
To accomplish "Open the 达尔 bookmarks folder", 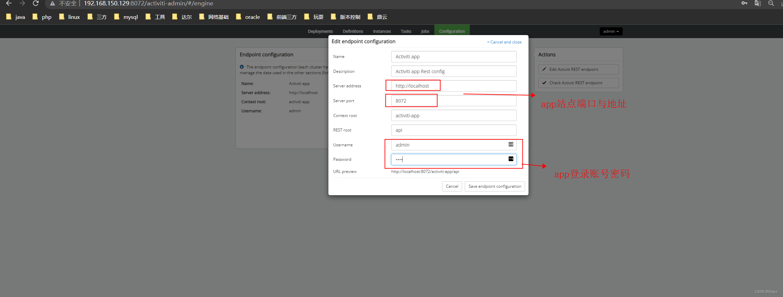I will tap(182, 17).
